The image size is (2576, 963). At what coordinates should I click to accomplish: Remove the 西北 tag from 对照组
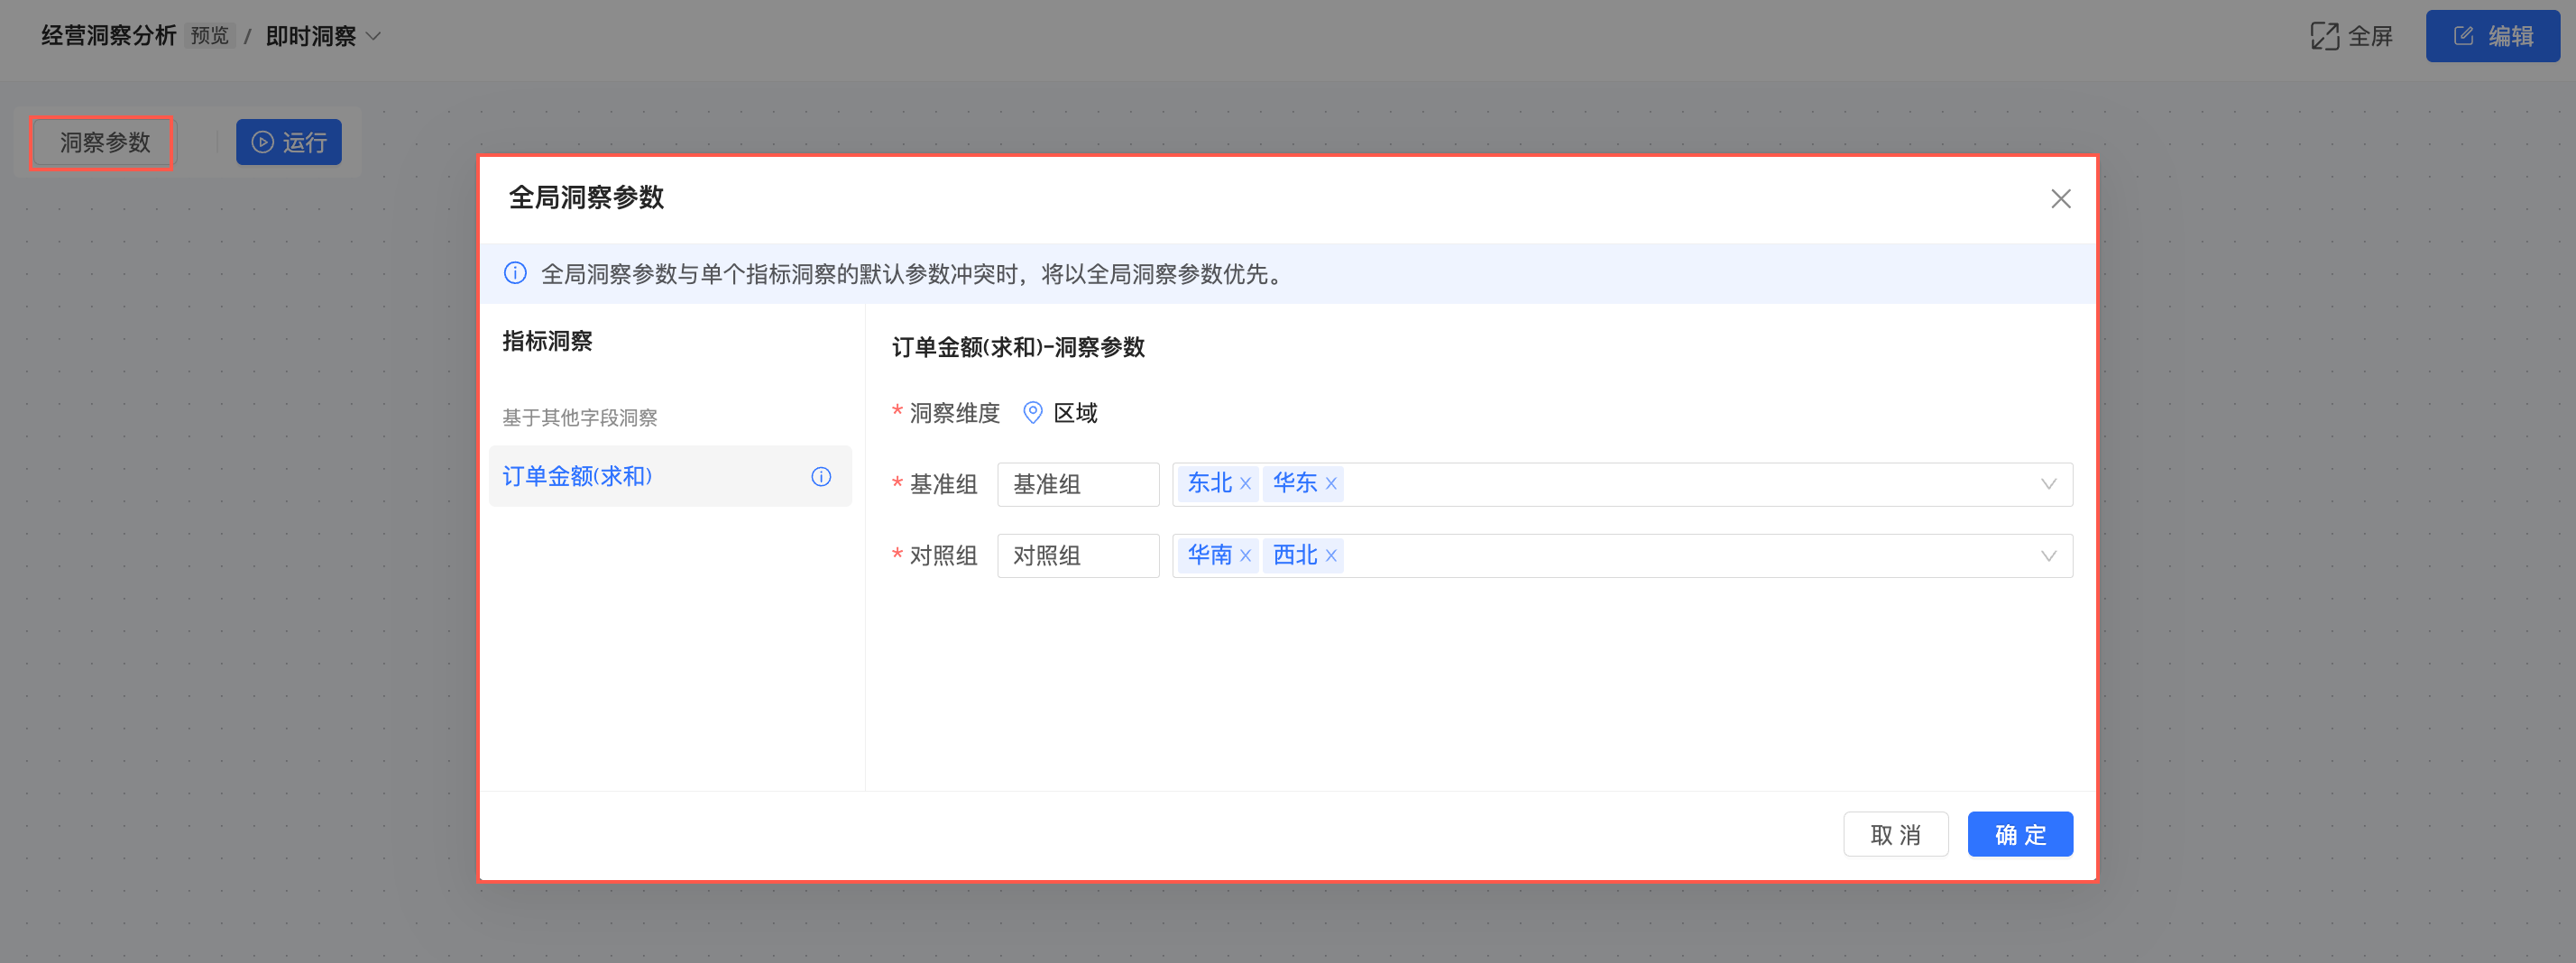coord(1331,556)
